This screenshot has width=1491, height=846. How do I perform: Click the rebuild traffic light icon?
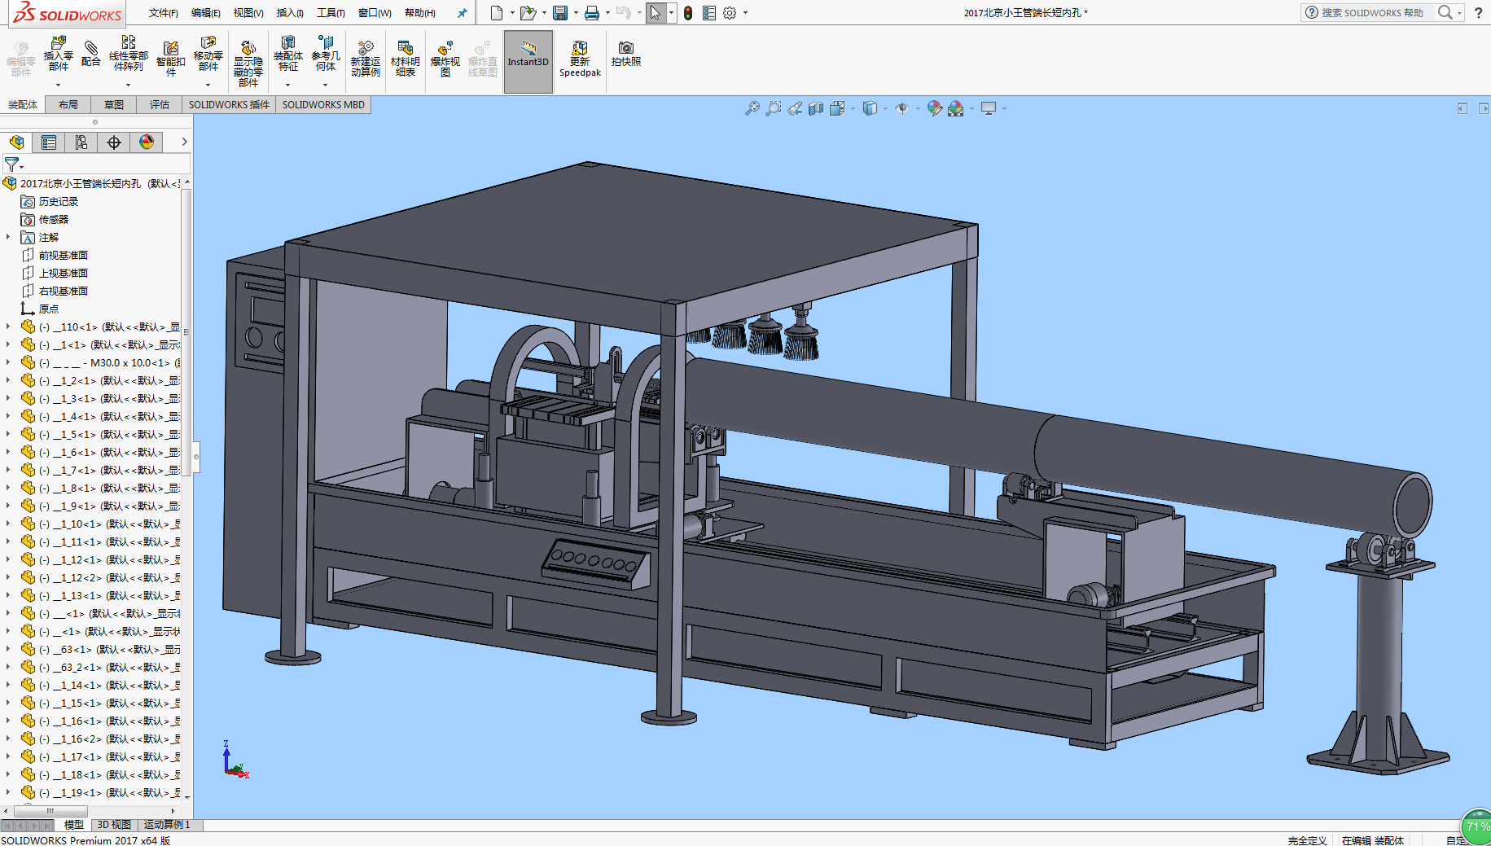(x=688, y=13)
